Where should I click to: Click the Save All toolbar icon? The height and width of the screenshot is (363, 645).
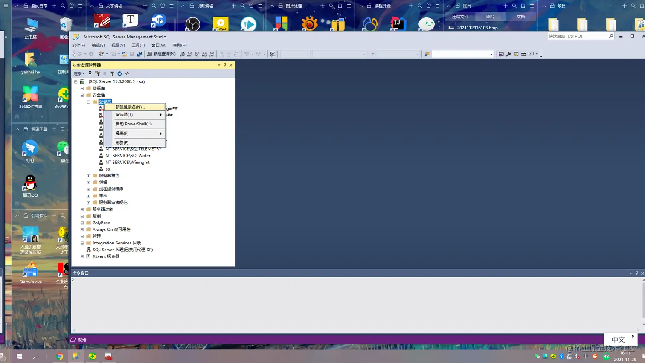pos(139,54)
